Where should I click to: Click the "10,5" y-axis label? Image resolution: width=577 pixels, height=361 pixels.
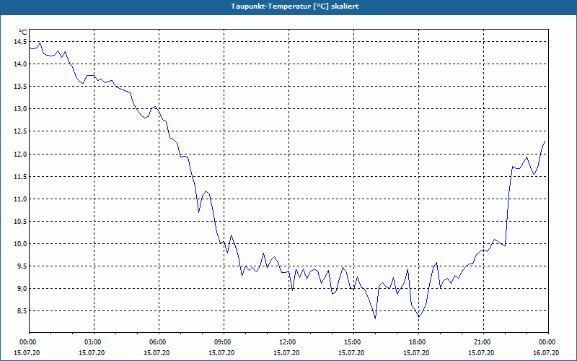pyautogui.click(x=21, y=222)
